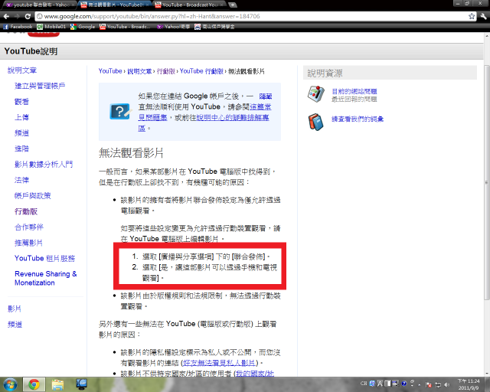Open Revenue Sharing & Monetization link

coord(46,278)
